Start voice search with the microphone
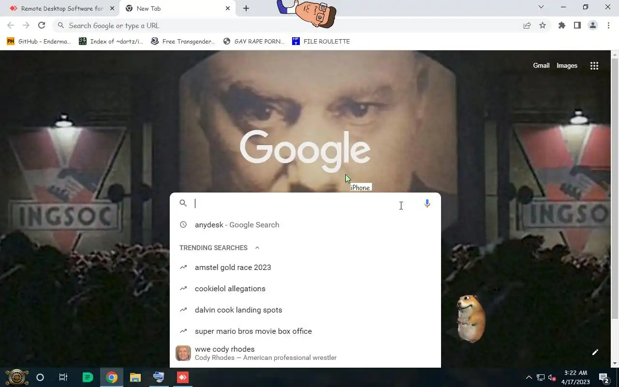The image size is (619, 387). coord(427,204)
